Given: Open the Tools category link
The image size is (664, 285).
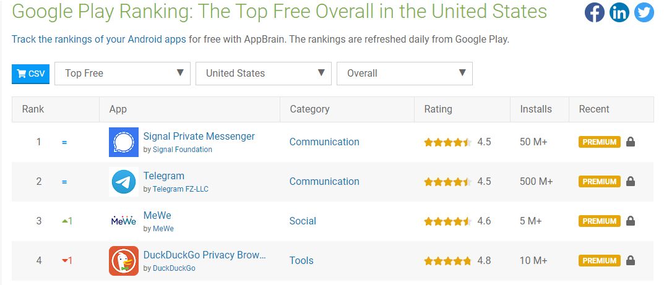Looking at the screenshot, I should pyautogui.click(x=301, y=260).
